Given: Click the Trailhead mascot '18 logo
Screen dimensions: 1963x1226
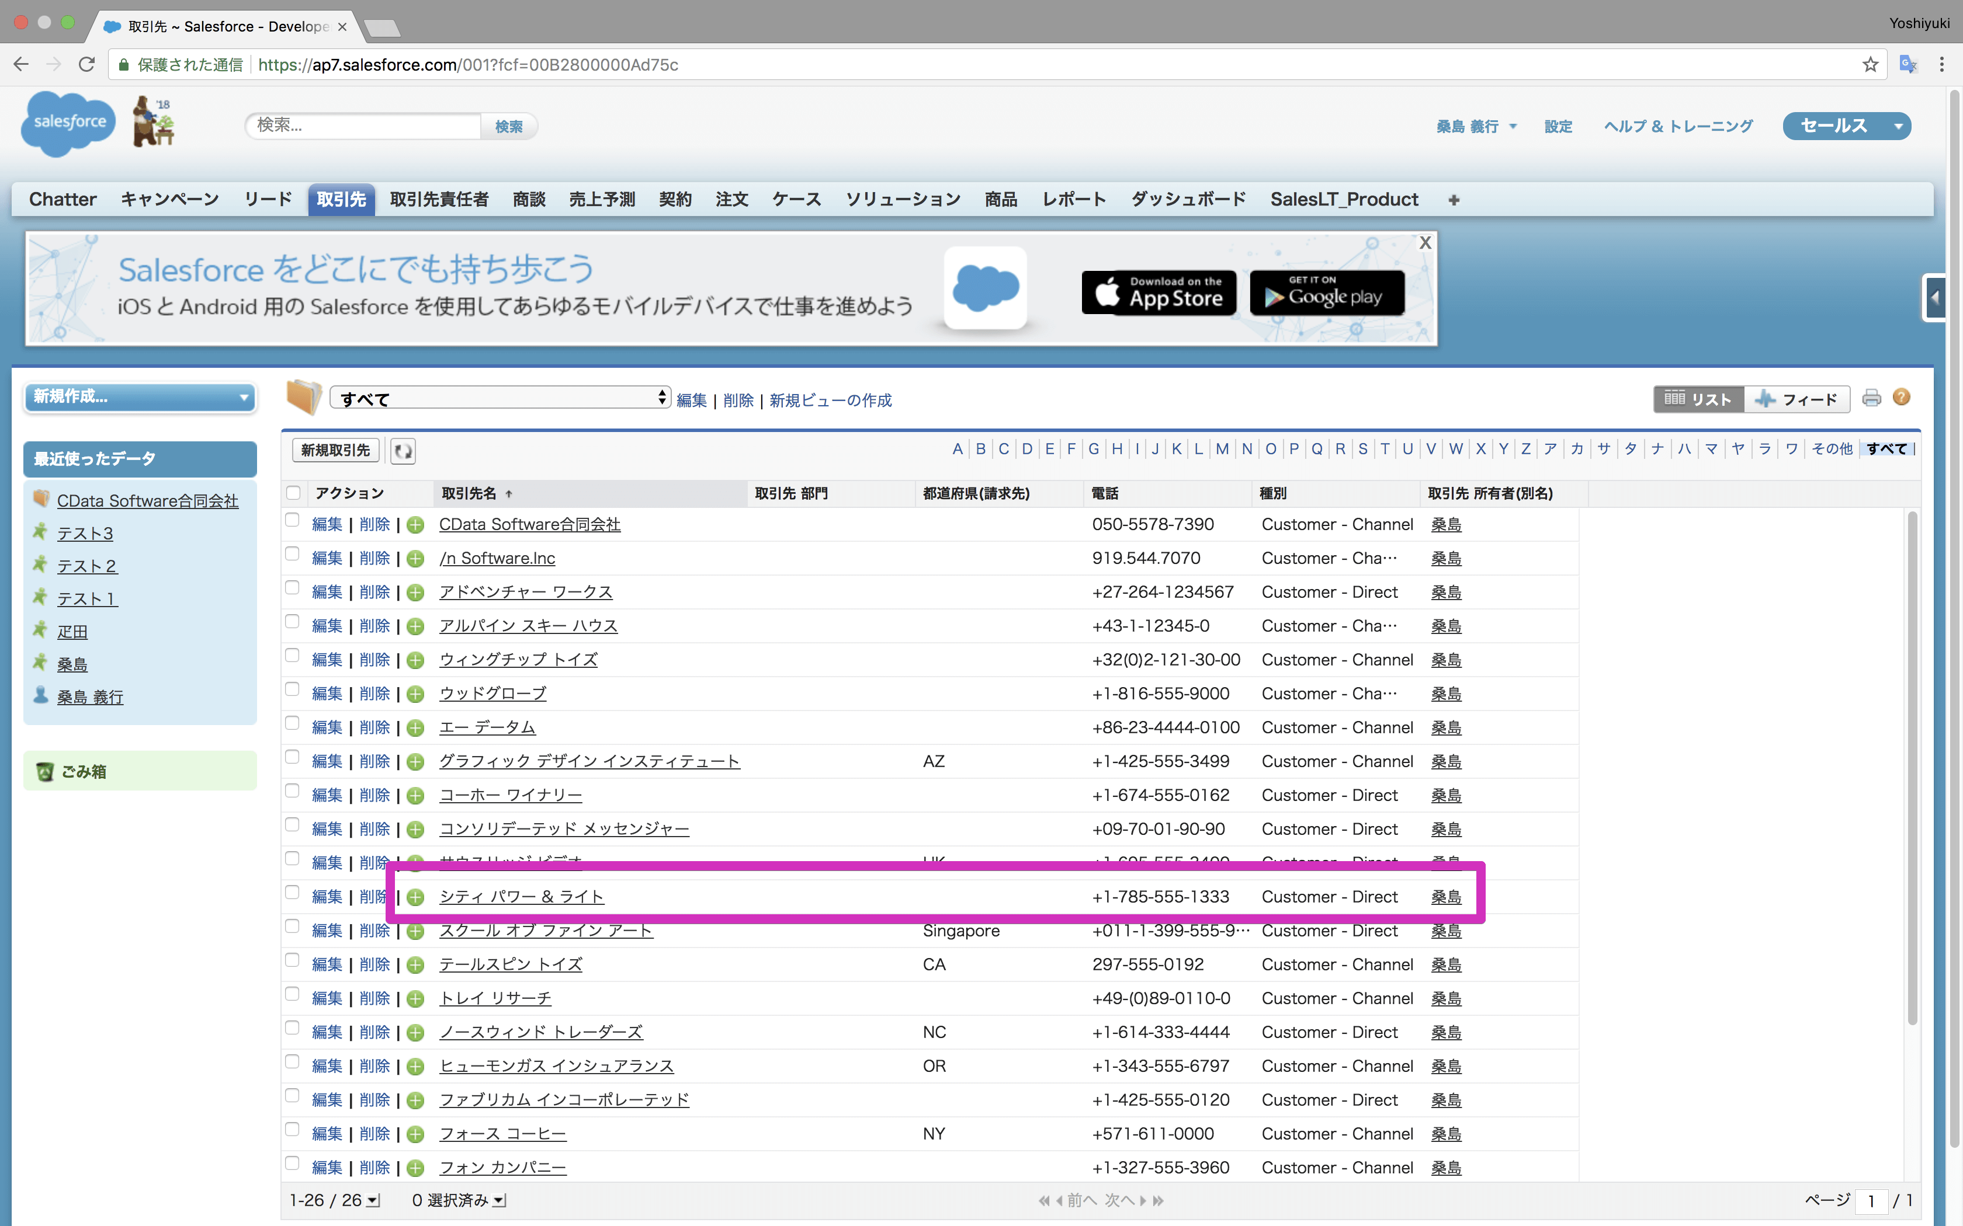Looking at the screenshot, I should 153,121.
